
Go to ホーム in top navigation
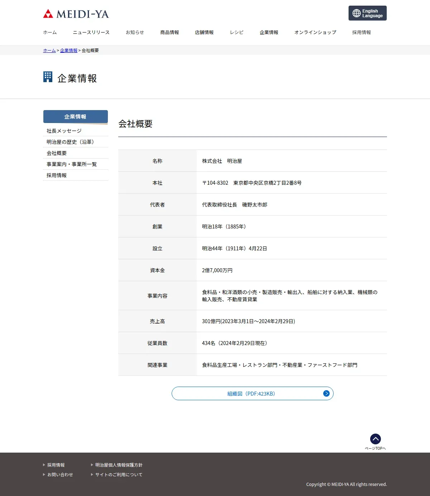(x=50, y=32)
